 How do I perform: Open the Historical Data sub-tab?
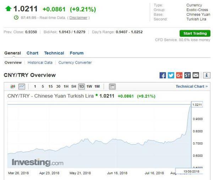pos(40,62)
